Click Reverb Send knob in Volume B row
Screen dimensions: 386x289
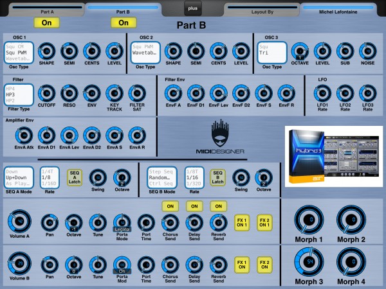(218, 265)
